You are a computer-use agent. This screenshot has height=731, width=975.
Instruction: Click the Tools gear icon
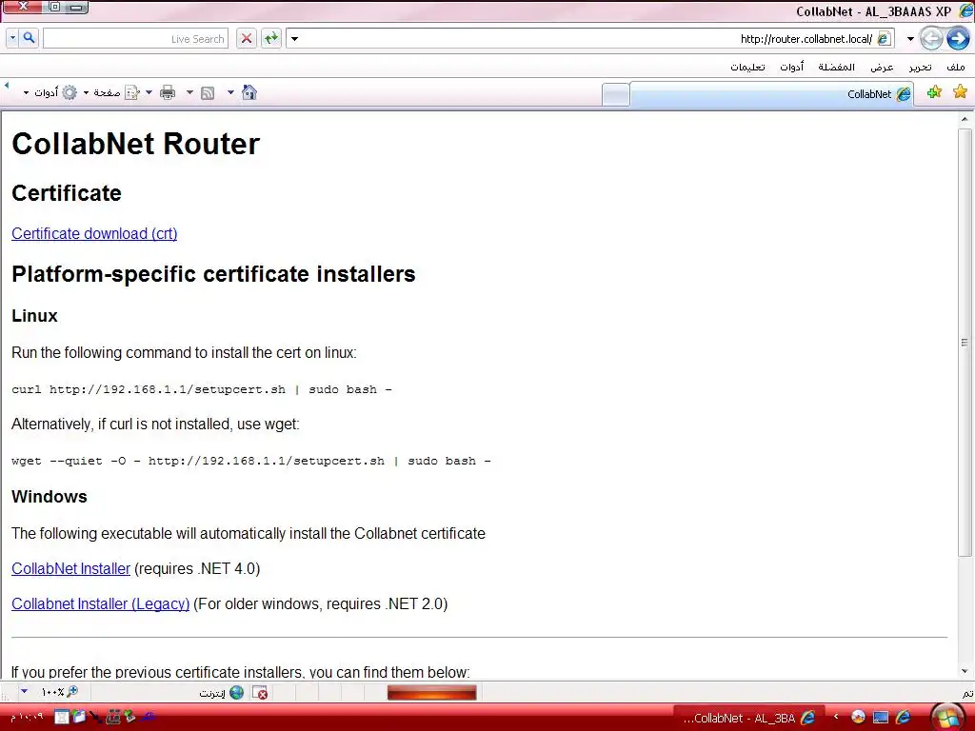[70, 93]
